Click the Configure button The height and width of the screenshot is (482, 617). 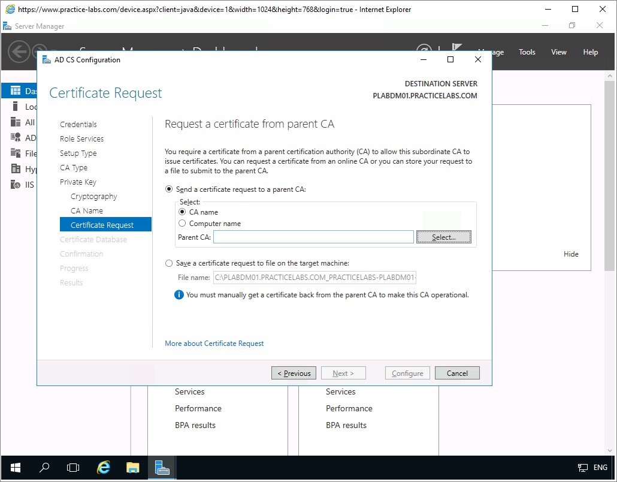click(x=407, y=373)
